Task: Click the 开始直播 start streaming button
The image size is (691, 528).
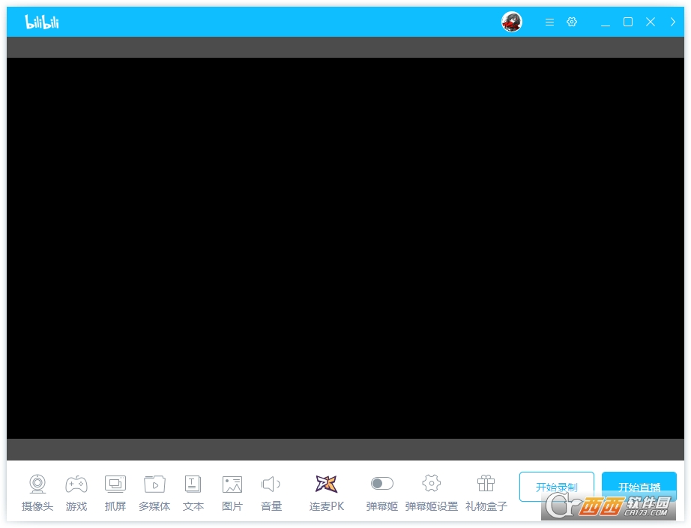Action: tap(639, 487)
